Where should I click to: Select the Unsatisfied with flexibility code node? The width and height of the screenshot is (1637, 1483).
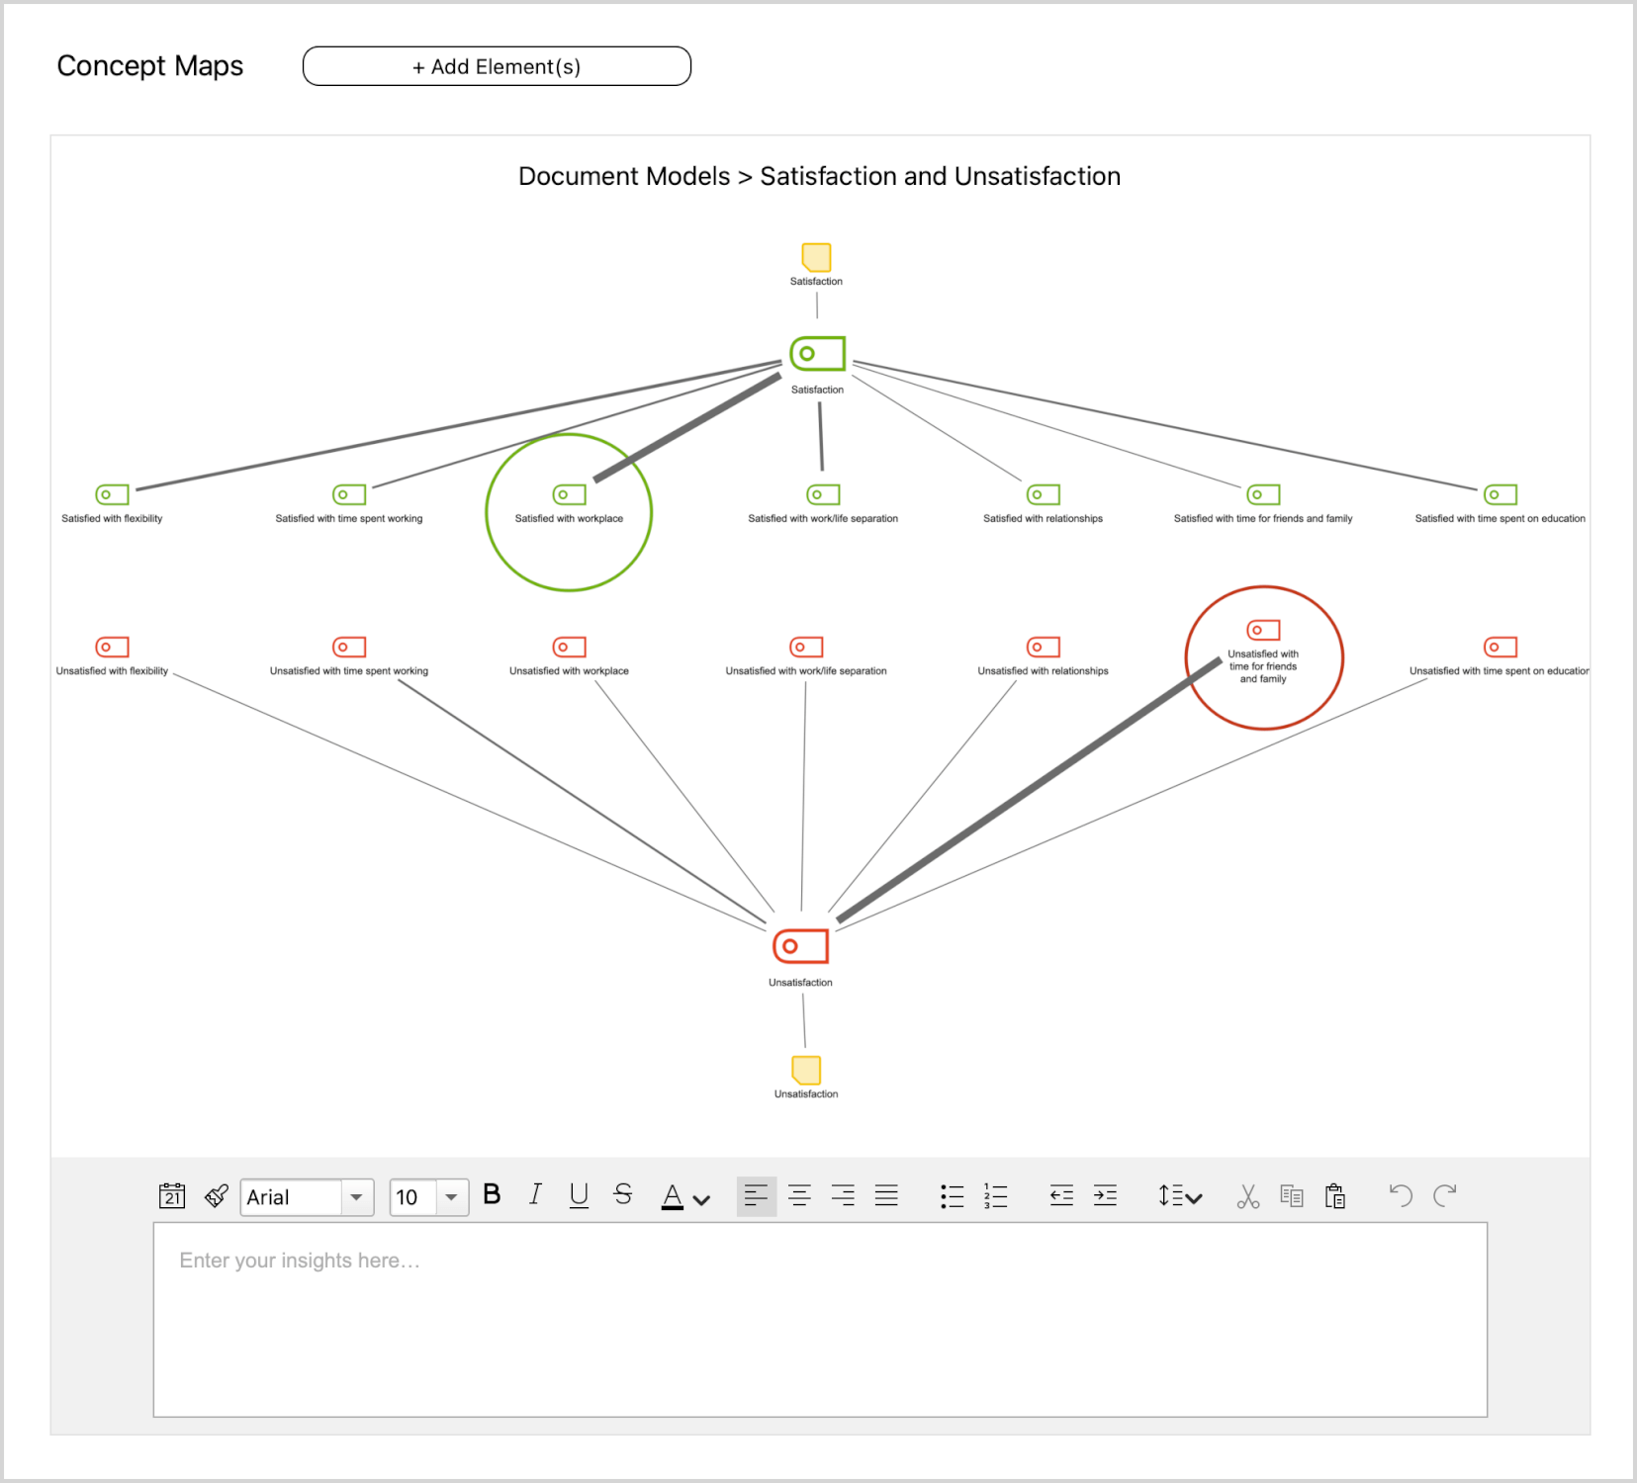tap(112, 647)
